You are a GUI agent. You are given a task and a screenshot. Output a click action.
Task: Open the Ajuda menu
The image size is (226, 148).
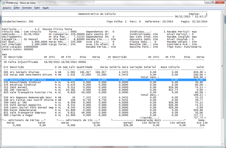[45, 8]
